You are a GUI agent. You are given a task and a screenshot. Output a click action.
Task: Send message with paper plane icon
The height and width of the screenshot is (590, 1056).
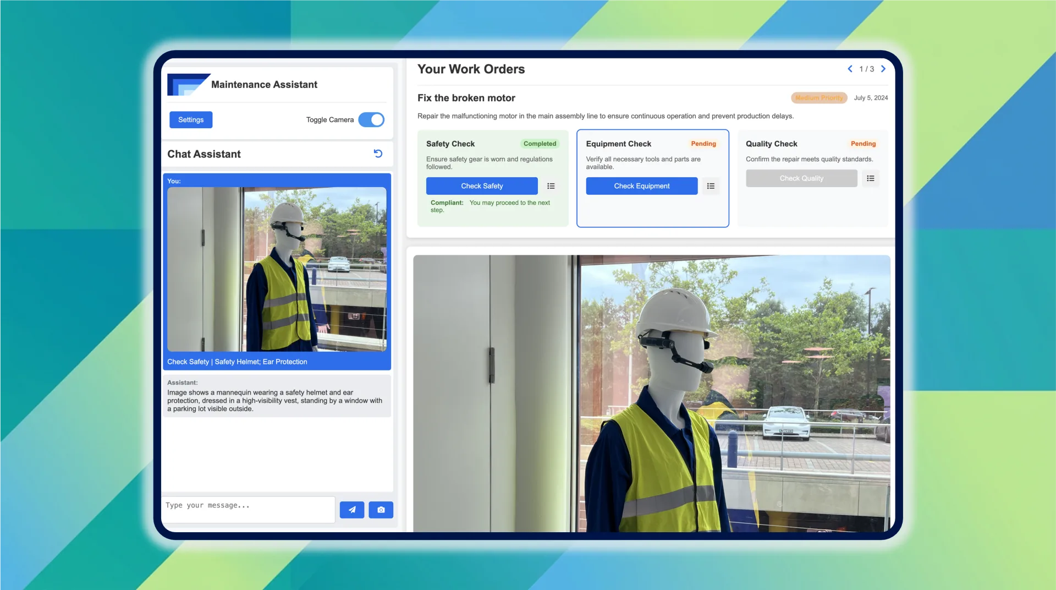click(x=352, y=510)
